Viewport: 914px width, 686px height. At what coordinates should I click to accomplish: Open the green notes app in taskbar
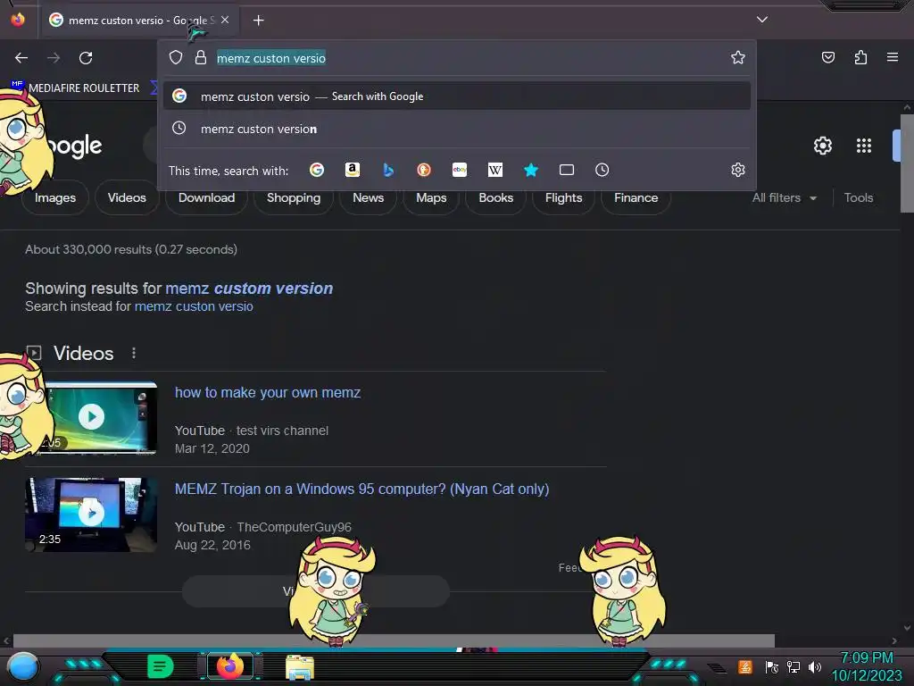click(161, 666)
